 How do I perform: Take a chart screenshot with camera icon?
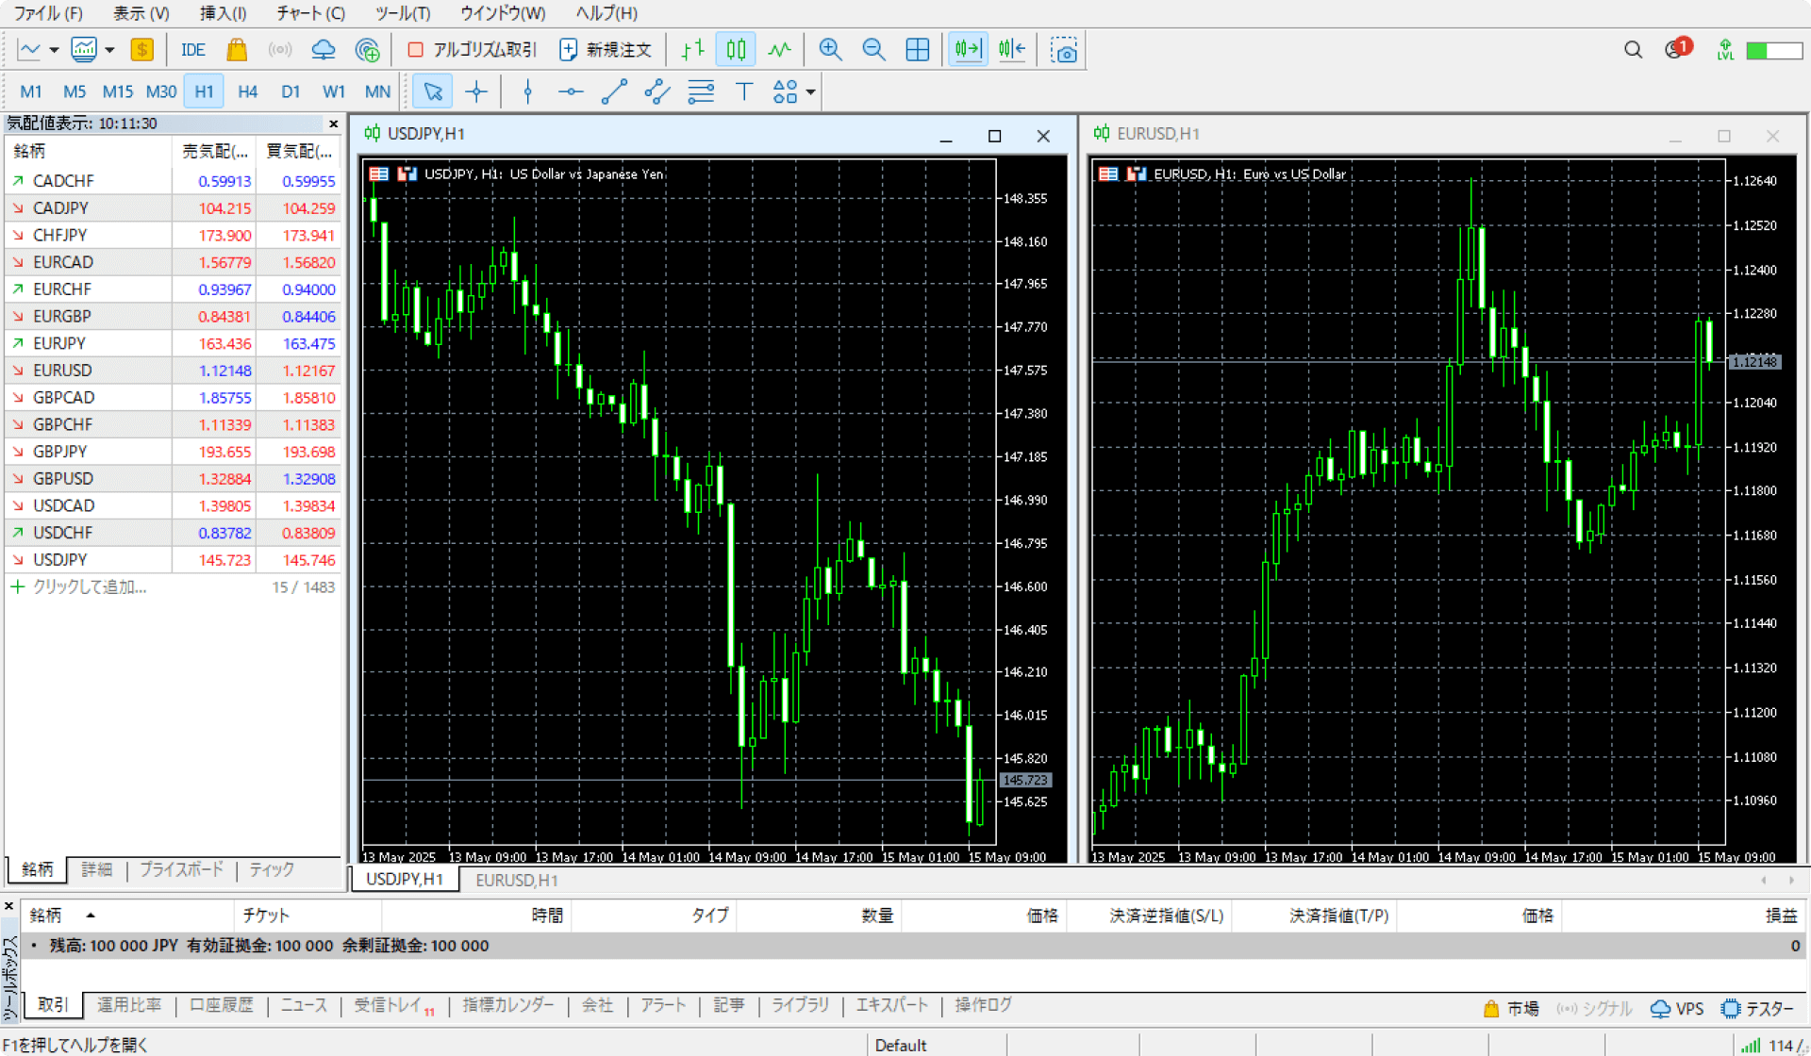(1064, 50)
